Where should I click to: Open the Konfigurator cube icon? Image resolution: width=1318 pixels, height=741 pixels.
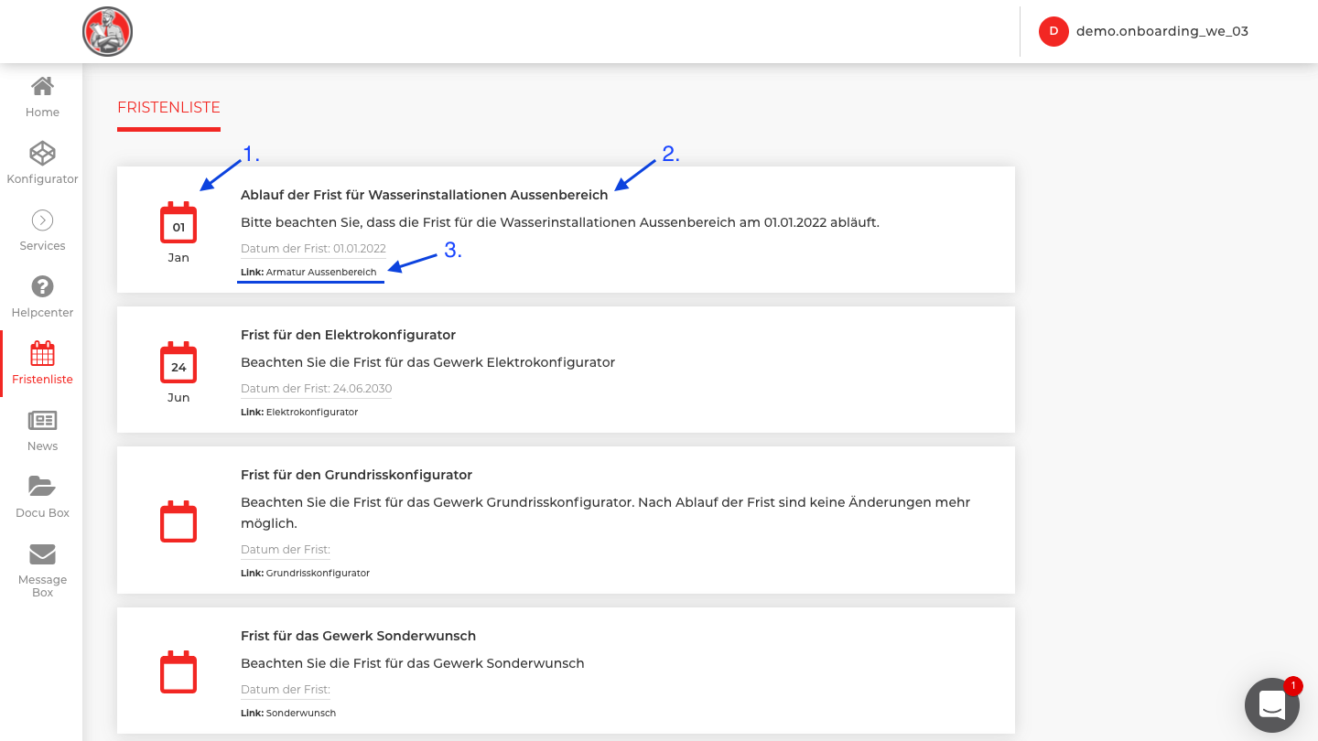(42, 153)
